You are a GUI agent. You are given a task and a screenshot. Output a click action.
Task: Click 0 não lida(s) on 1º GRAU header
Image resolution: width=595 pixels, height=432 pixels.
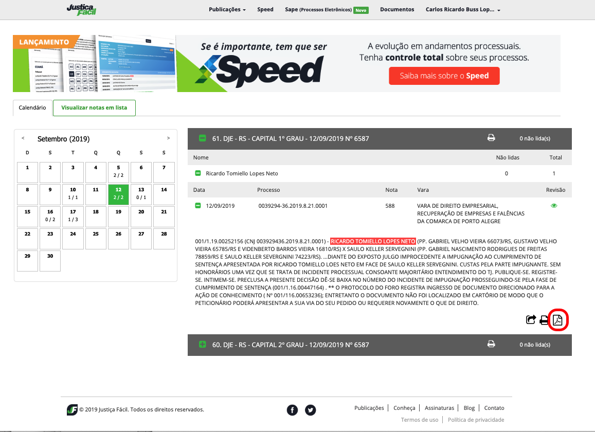coord(535,138)
